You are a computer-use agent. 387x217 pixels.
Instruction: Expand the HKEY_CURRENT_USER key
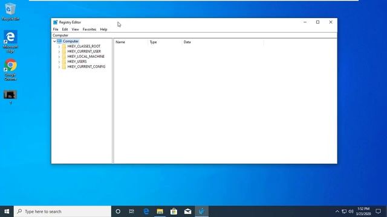coord(59,52)
